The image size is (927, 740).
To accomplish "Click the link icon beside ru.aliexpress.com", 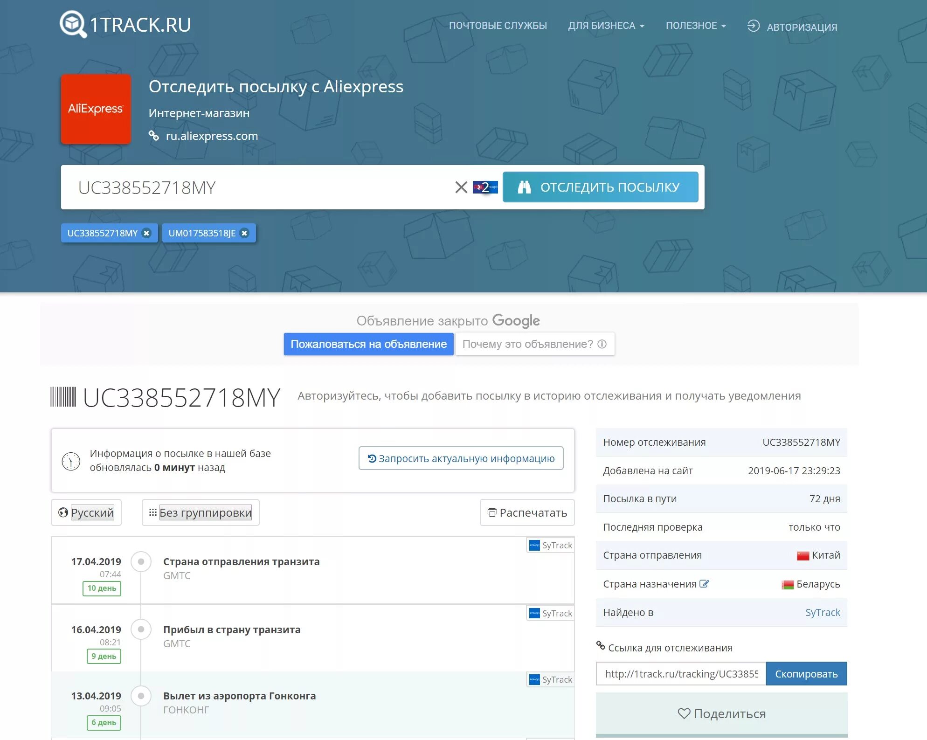I will click(x=154, y=136).
